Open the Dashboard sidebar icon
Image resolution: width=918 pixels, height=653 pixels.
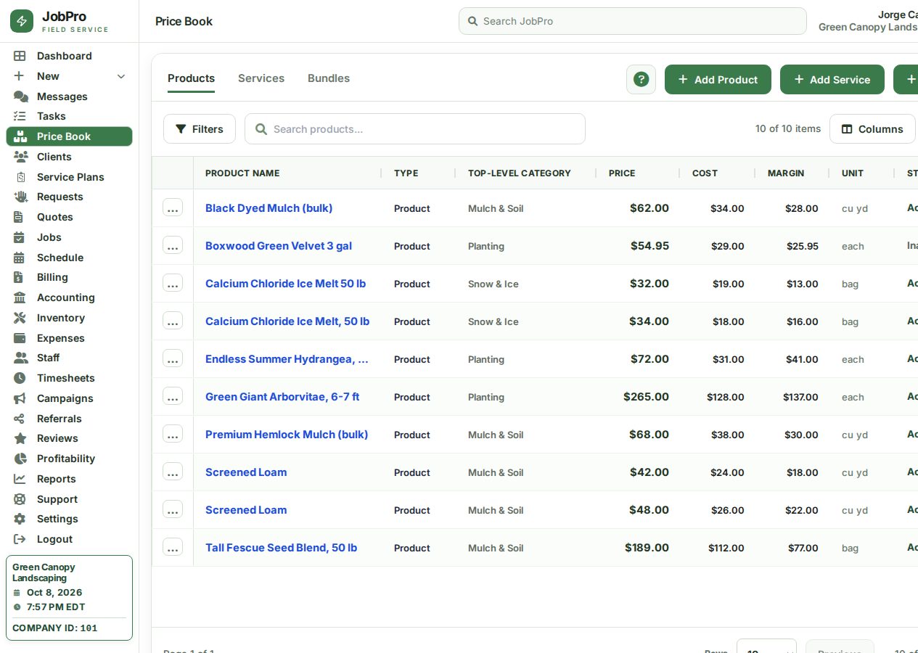tap(20, 56)
